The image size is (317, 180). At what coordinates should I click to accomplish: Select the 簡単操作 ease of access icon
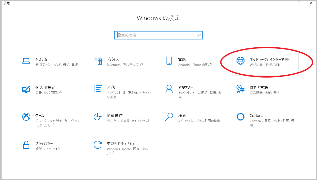(98, 117)
